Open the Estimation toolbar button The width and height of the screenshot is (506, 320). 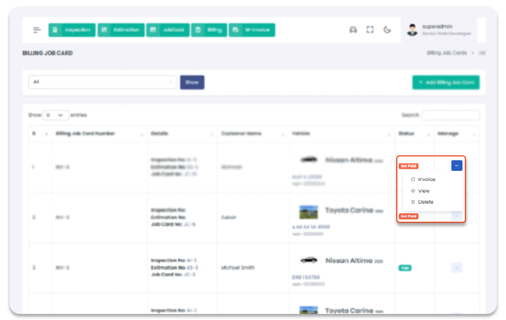[x=121, y=30]
